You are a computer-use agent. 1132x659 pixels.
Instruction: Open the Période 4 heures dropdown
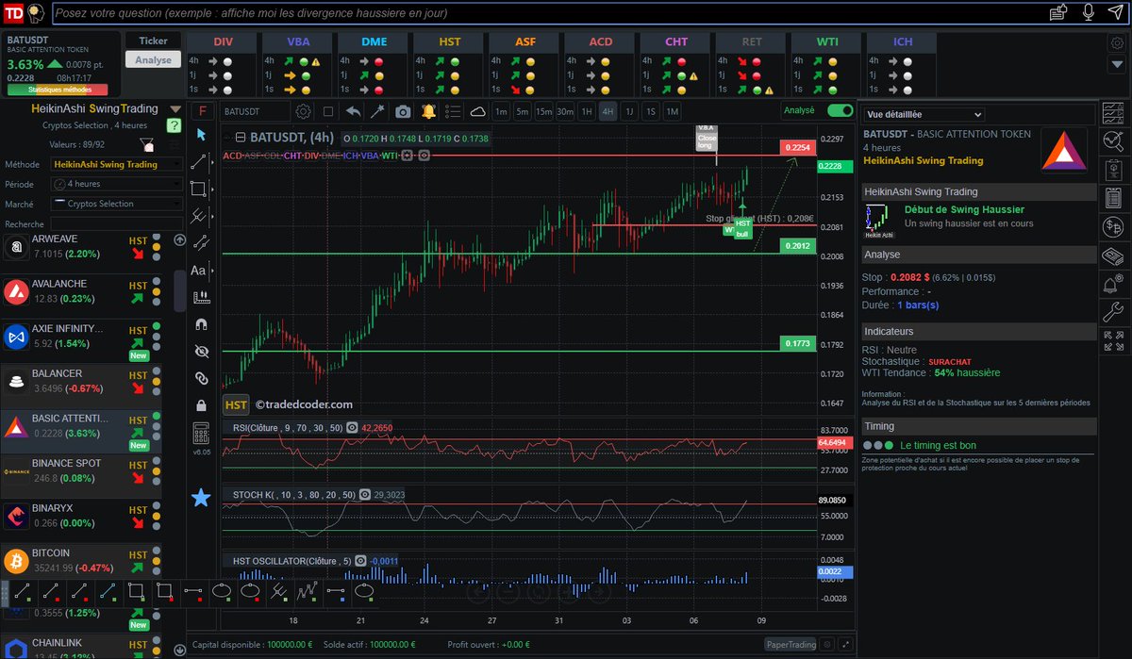117,184
